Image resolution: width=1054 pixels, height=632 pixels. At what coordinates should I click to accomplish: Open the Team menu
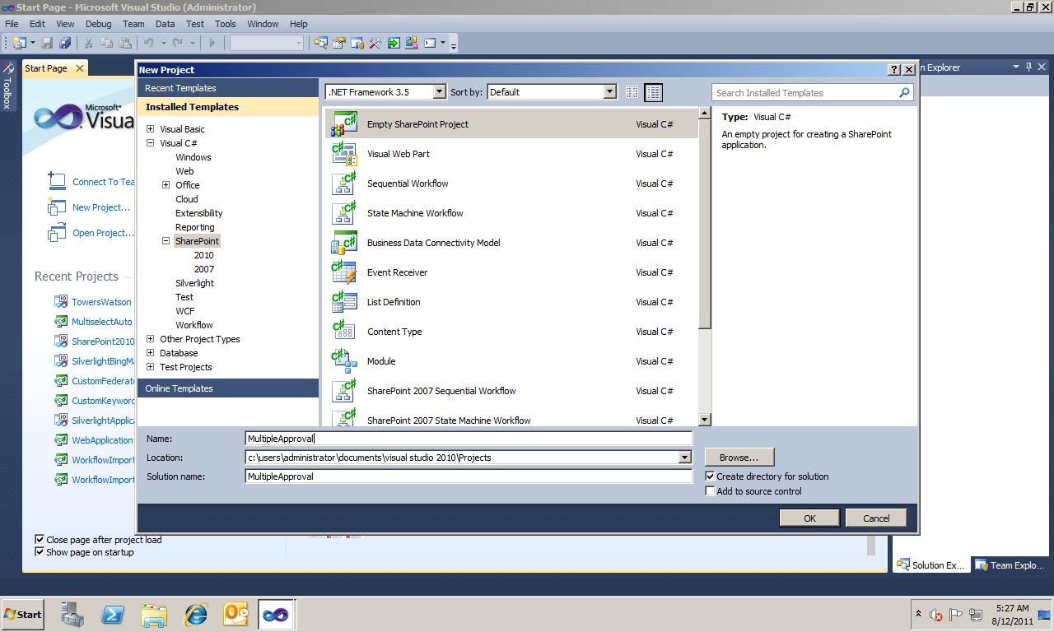133,24
